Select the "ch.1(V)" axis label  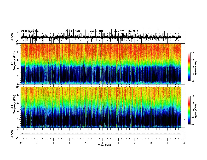[13, 37]
